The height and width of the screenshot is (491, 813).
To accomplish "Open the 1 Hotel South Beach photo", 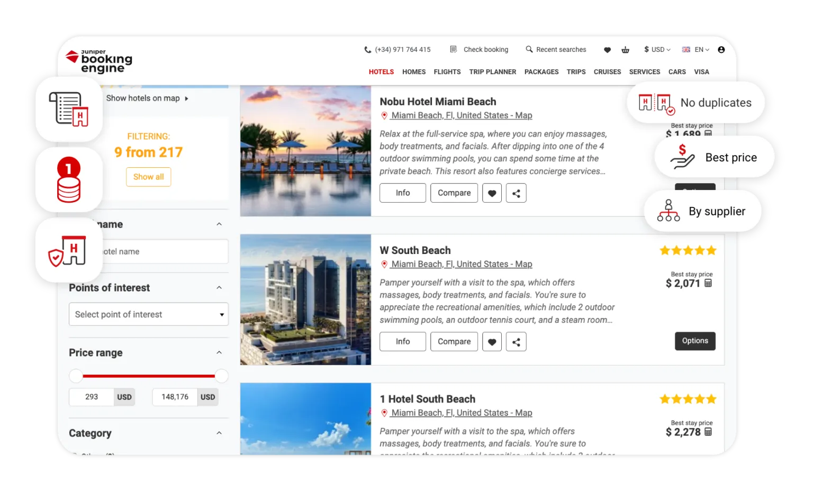I will click(305, 419).
